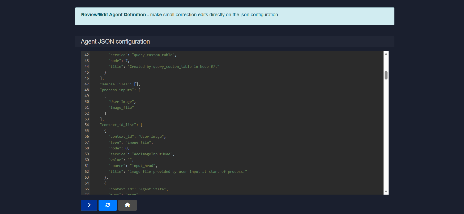This screenshot has height=214, width=464.
Task: Place cursor on "AddImageInputHead" value
Action: pyautogui.click(x=152, y=154)
